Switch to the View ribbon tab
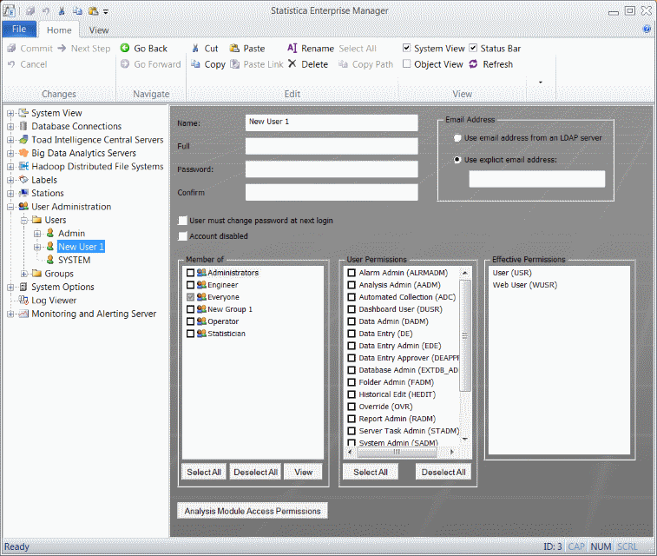The width and height of the screenshot is (657, 556). [99, 30]
